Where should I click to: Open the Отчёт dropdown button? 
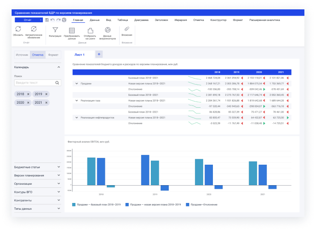click(29, 20)
